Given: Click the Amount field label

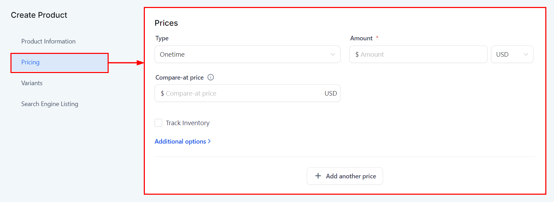Looking at the screenshot, I should pyautogui.click(x=361, y=38).
